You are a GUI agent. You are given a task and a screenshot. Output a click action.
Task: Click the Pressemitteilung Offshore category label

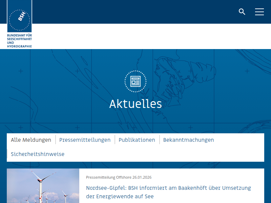coord(108,177)
